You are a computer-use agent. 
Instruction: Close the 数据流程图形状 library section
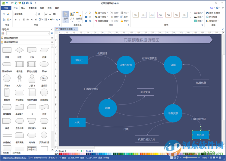pyautogui.click(x=52, y=38)
